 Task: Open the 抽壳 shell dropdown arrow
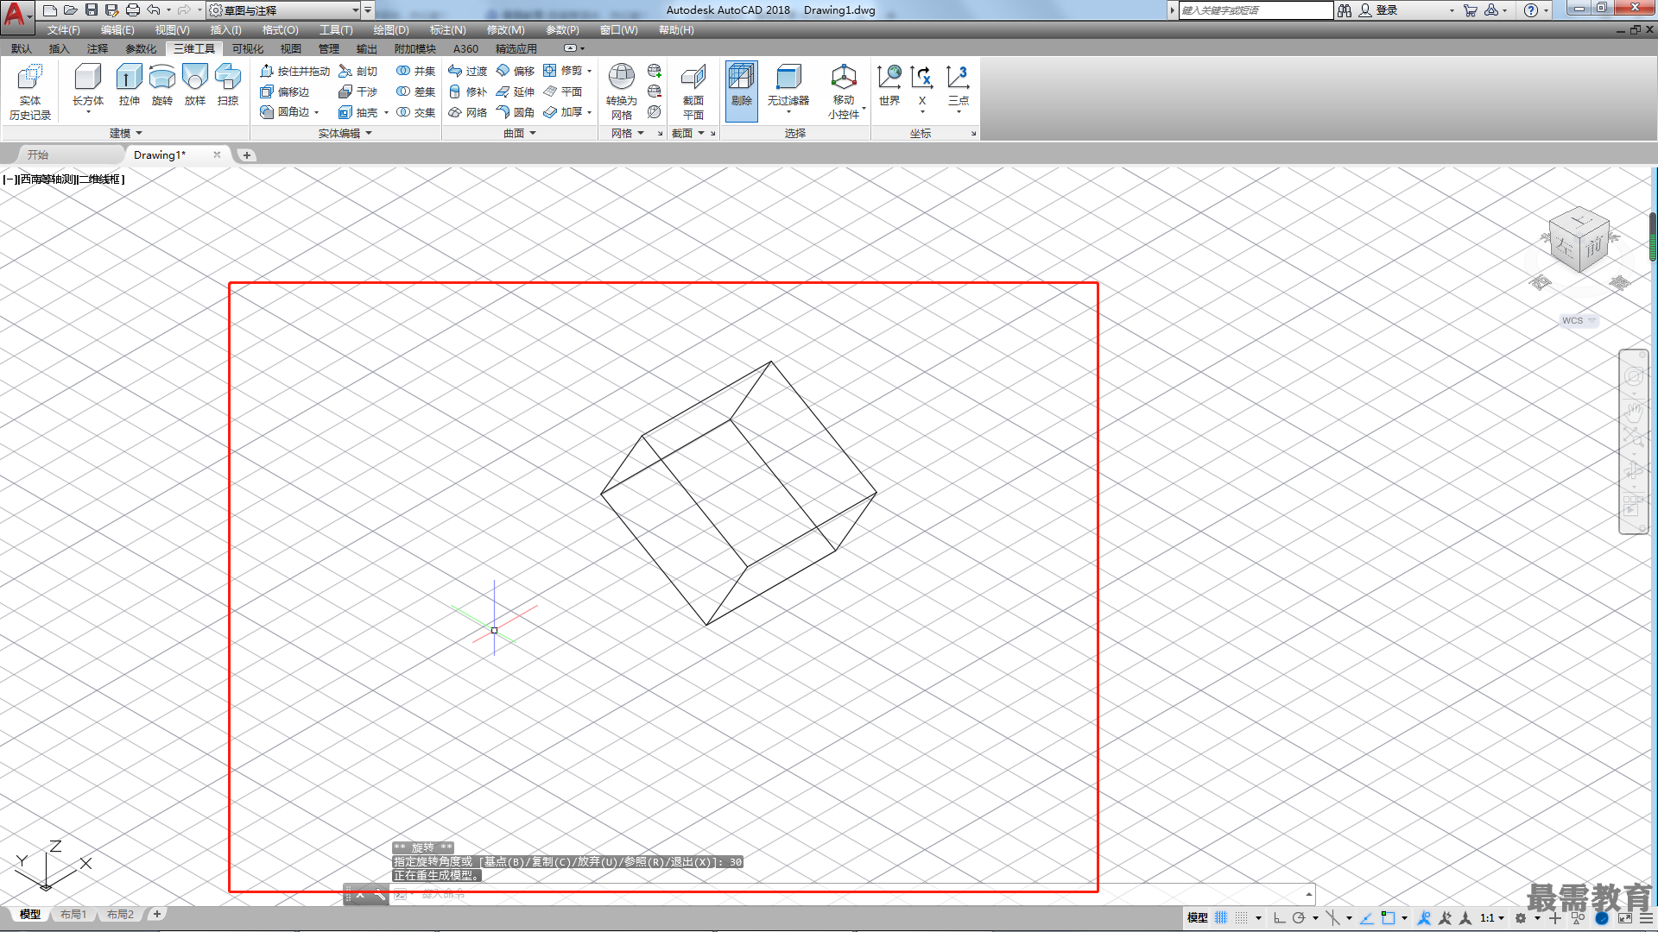point(386,112)
